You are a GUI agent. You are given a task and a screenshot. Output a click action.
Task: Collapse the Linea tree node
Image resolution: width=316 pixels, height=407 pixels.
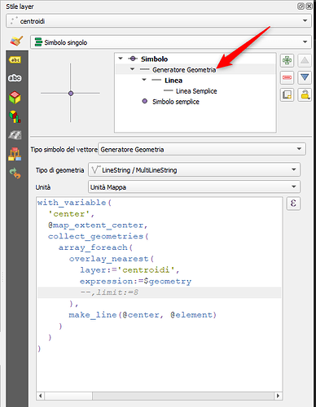tap(144, 80)
